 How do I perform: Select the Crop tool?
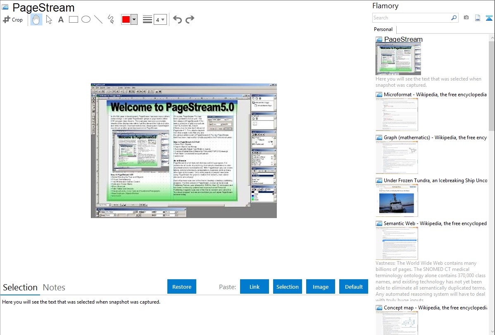coord(13,19)
